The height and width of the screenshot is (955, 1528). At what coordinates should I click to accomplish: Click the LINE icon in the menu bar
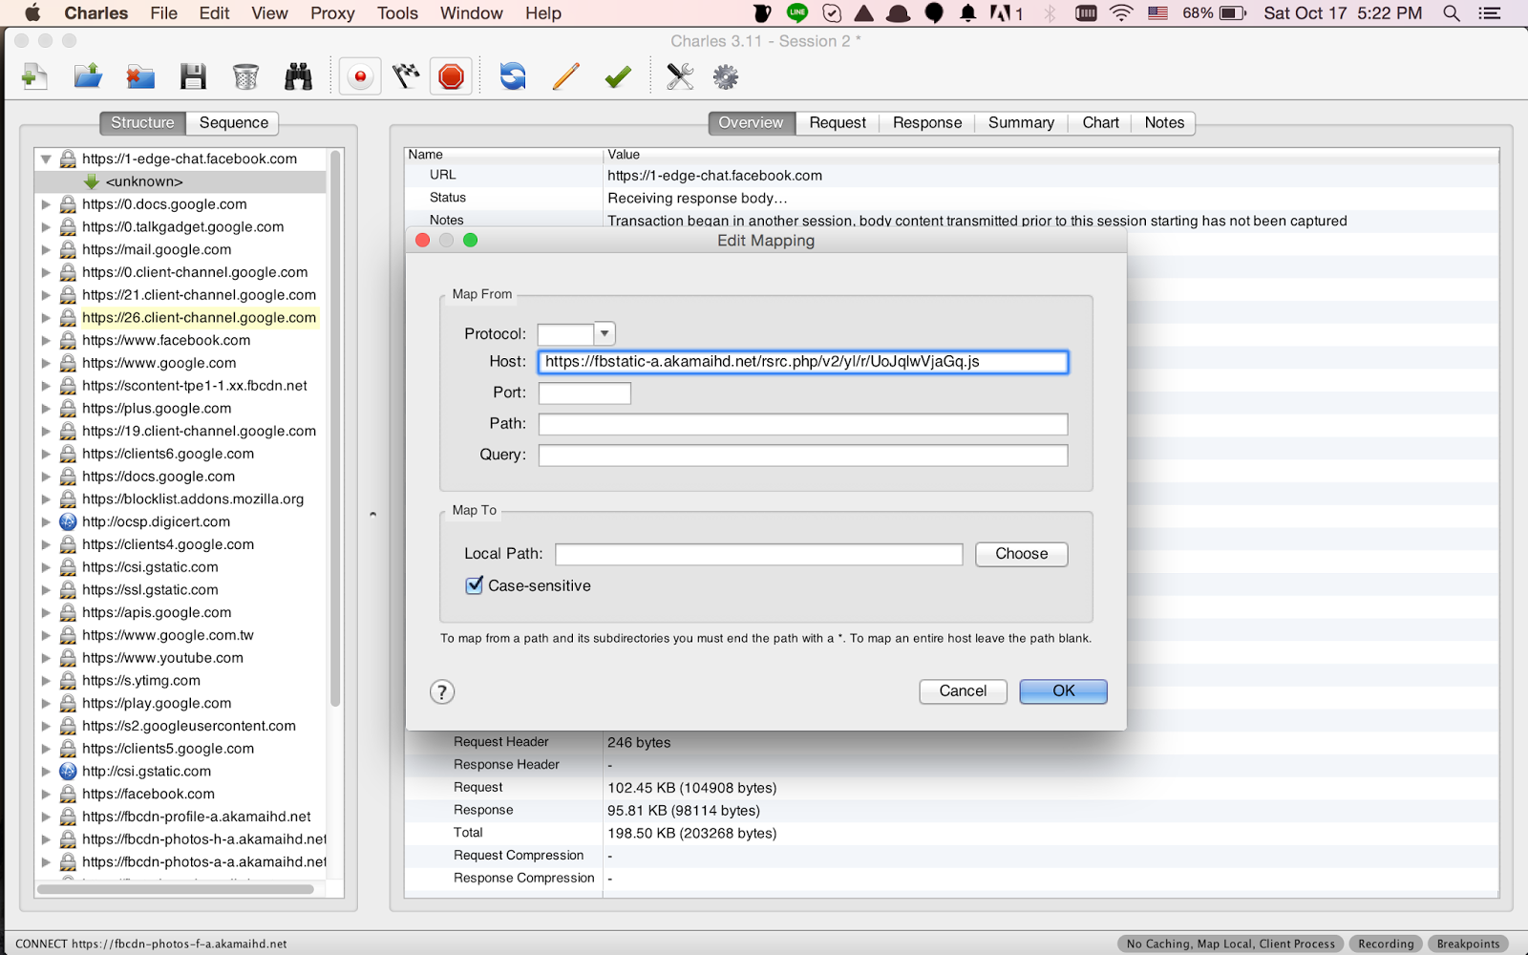coord(797,13)
